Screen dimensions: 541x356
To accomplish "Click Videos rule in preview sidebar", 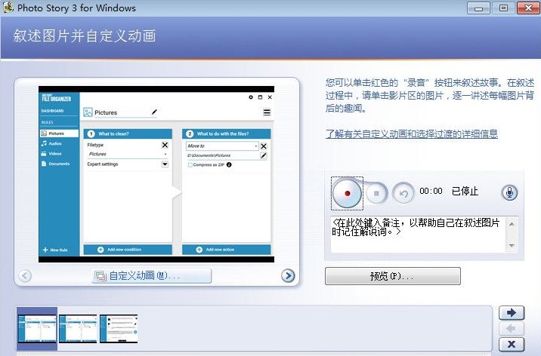I will 51,154.
